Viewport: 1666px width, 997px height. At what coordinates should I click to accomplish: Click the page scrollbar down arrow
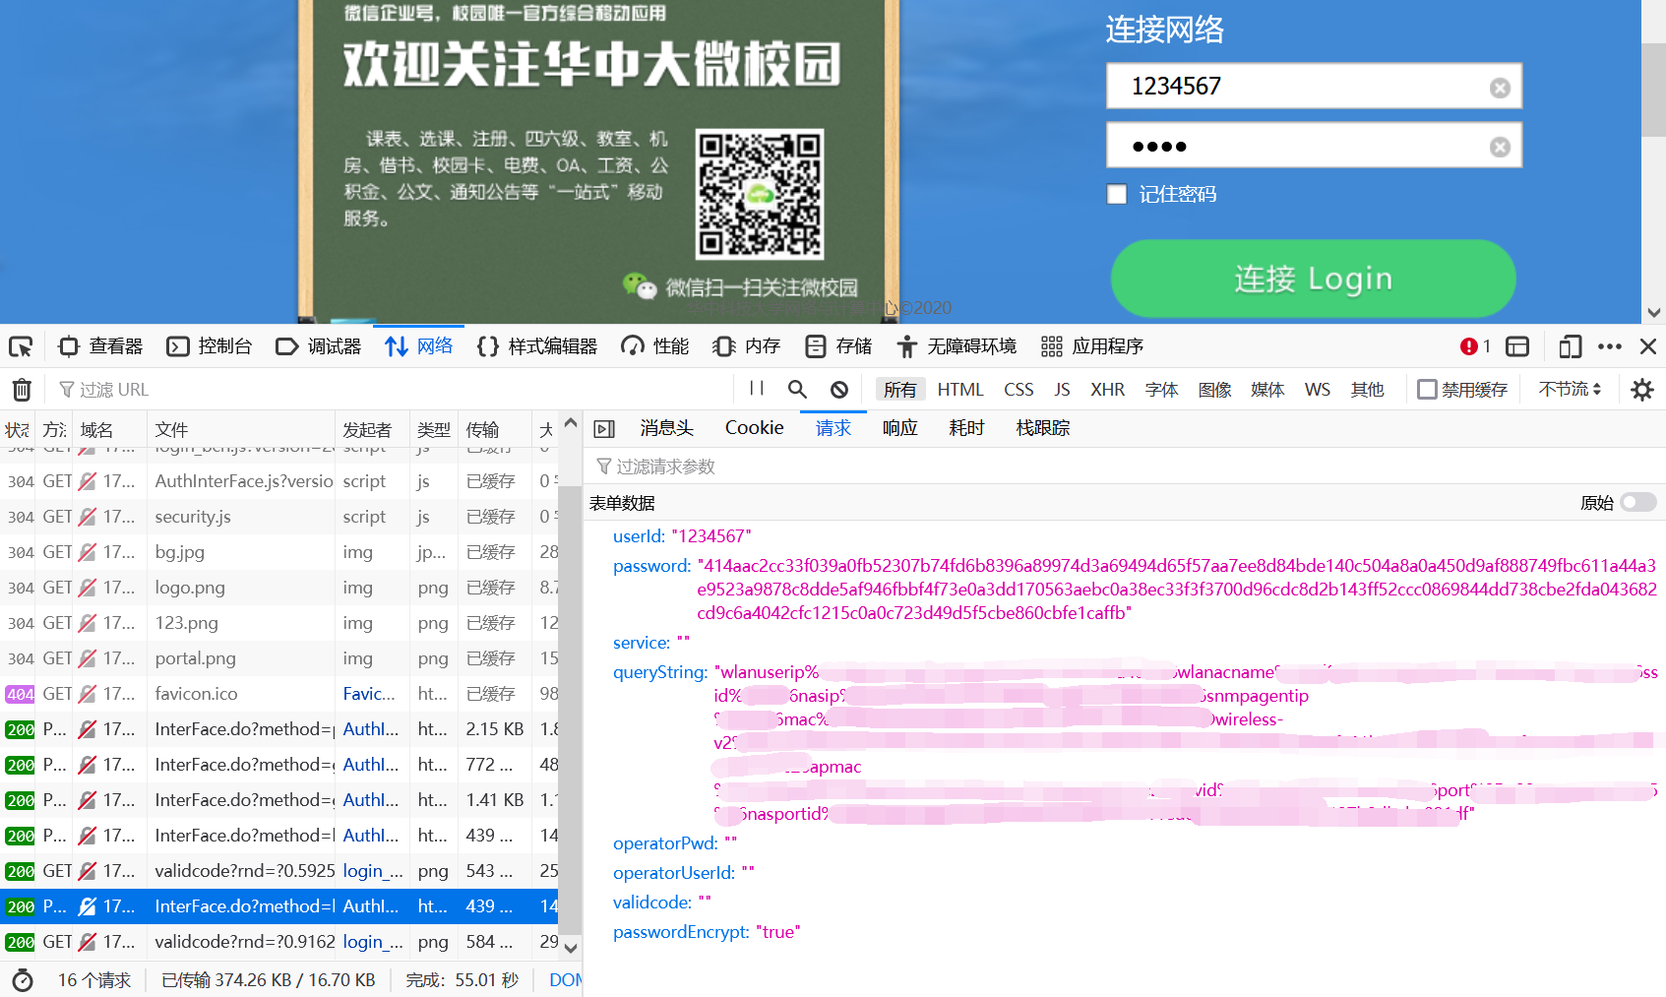[1654, 313]
